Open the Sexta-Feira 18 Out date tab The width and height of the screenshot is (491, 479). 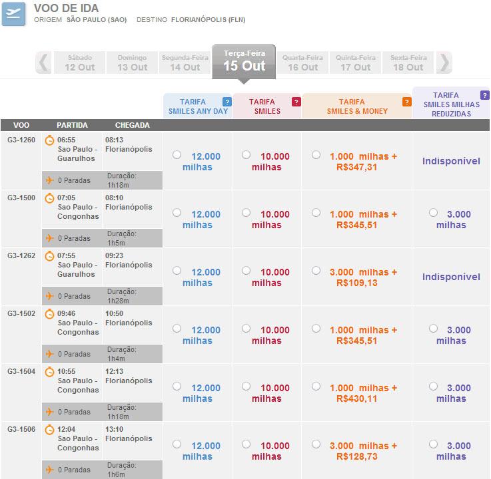[408, 63]
